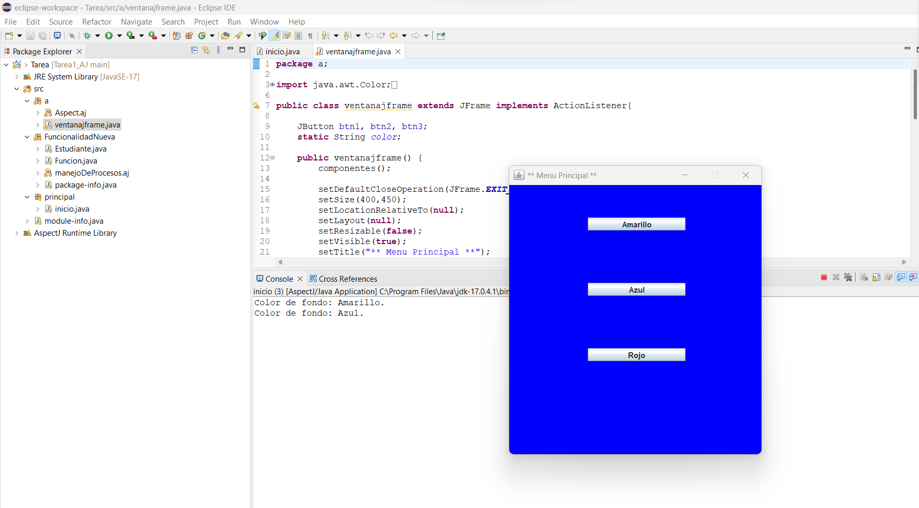The width and height of the screenshot is (919, 508).
Task: Run the application with the Run toolbar icon
Action: coord(110,36)
